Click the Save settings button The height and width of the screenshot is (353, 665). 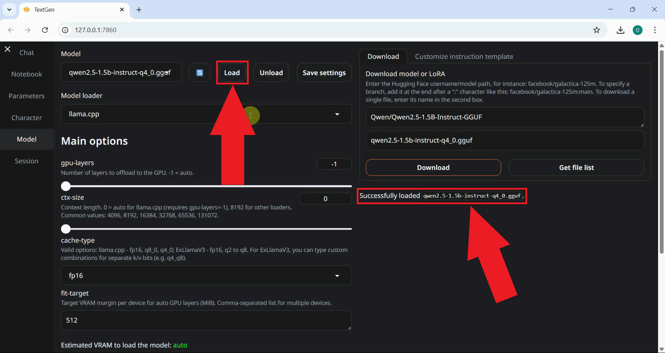click(324, 73)
